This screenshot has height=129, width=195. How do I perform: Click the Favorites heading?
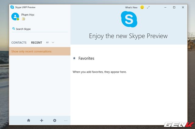[86, 58]
